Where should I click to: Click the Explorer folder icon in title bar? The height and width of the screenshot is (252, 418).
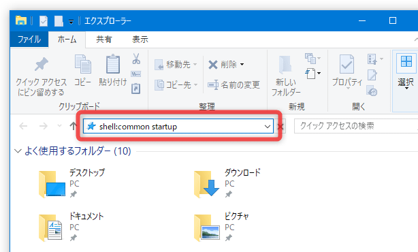(x=21, y=20)
